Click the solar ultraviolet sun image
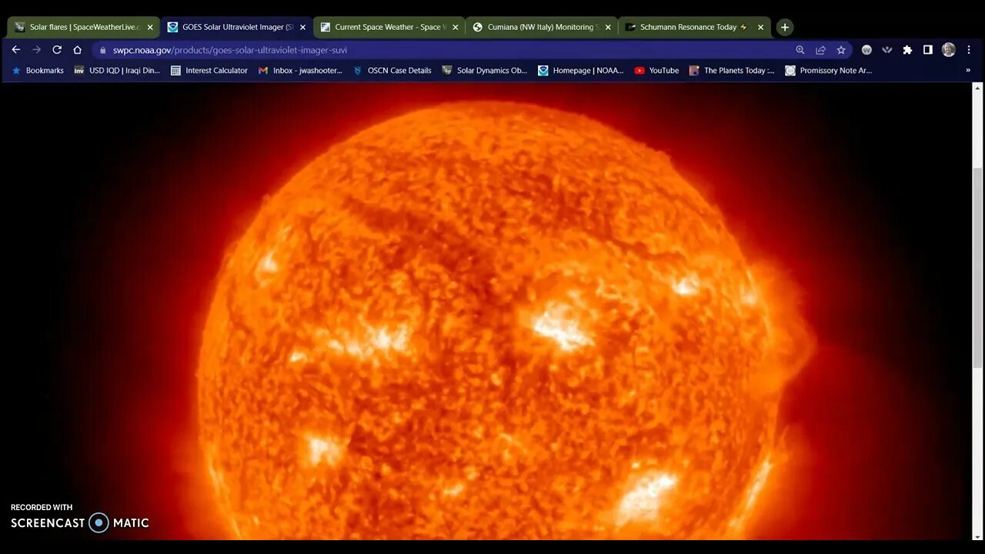 (x=486, y=312)
